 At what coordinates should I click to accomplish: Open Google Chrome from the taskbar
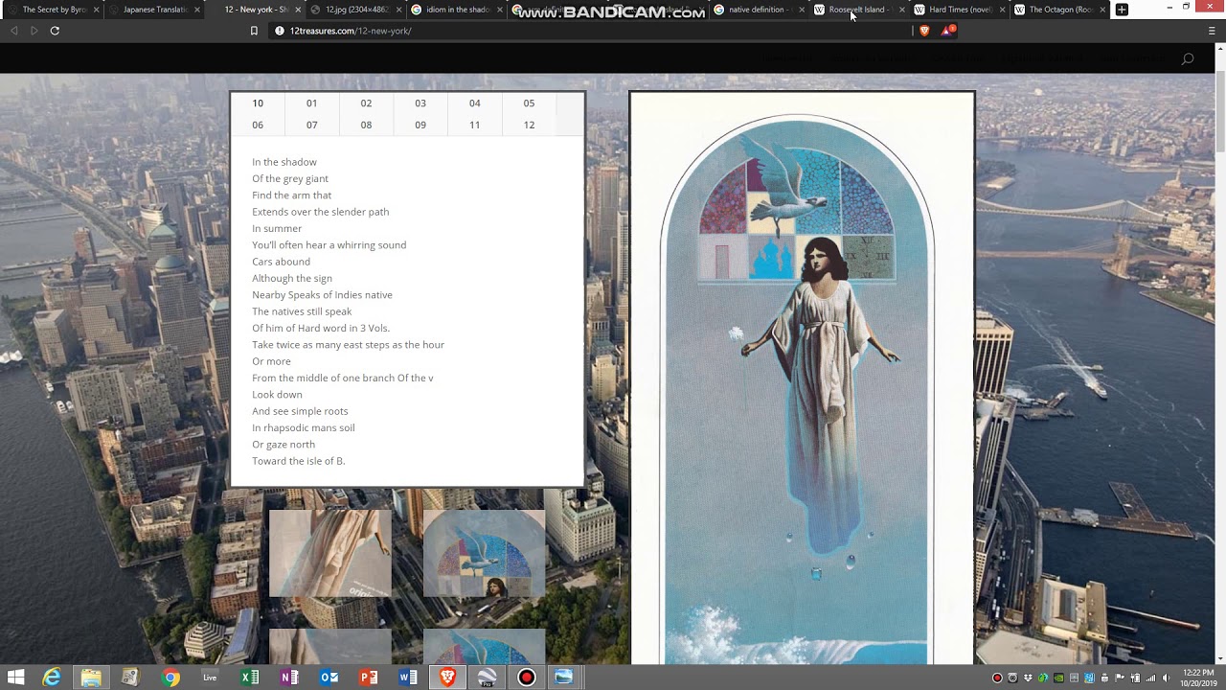pyautogui.click(x=170, y=678)
